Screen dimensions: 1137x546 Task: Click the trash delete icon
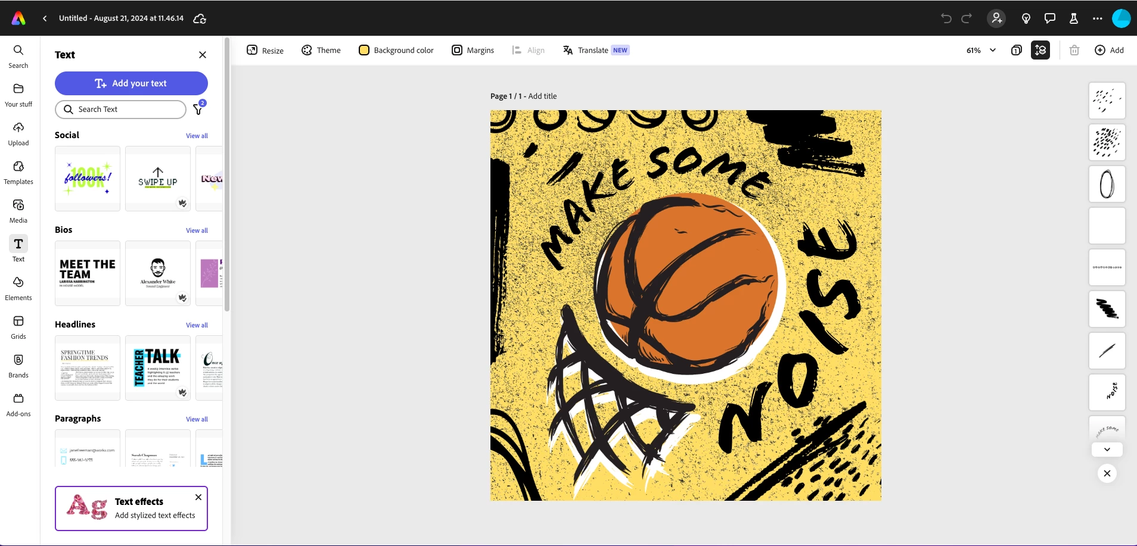tap(1074, 51)
